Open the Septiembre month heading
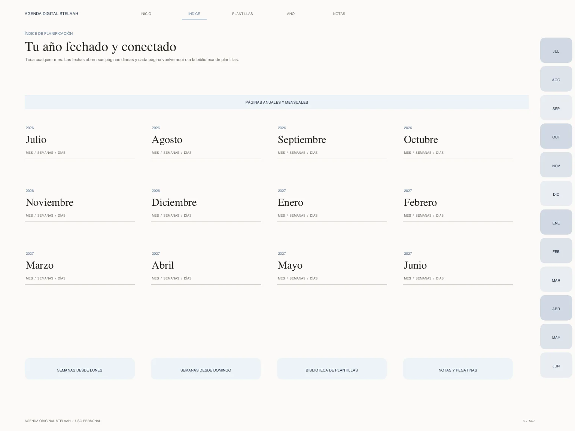This screenshot has height=431, width=575. pyautogui.click(x=302, y=140)
